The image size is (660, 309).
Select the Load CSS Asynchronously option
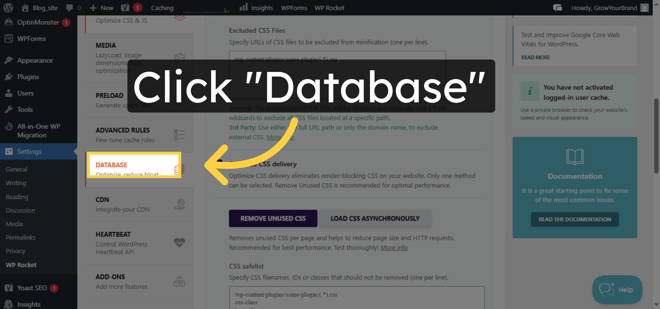pyautogui.click(x=375, y=218)
